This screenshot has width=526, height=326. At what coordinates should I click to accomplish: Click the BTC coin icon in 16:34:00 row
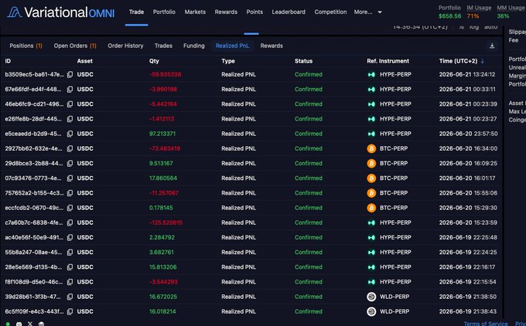(x=371, y=148)
